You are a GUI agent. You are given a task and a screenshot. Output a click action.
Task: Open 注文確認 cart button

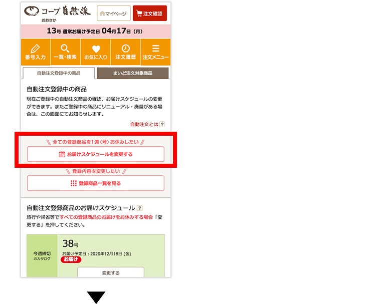(x=149, y=14)
